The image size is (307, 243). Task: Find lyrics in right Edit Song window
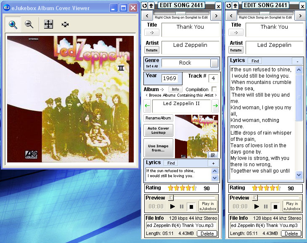click(x=255, y=61)
